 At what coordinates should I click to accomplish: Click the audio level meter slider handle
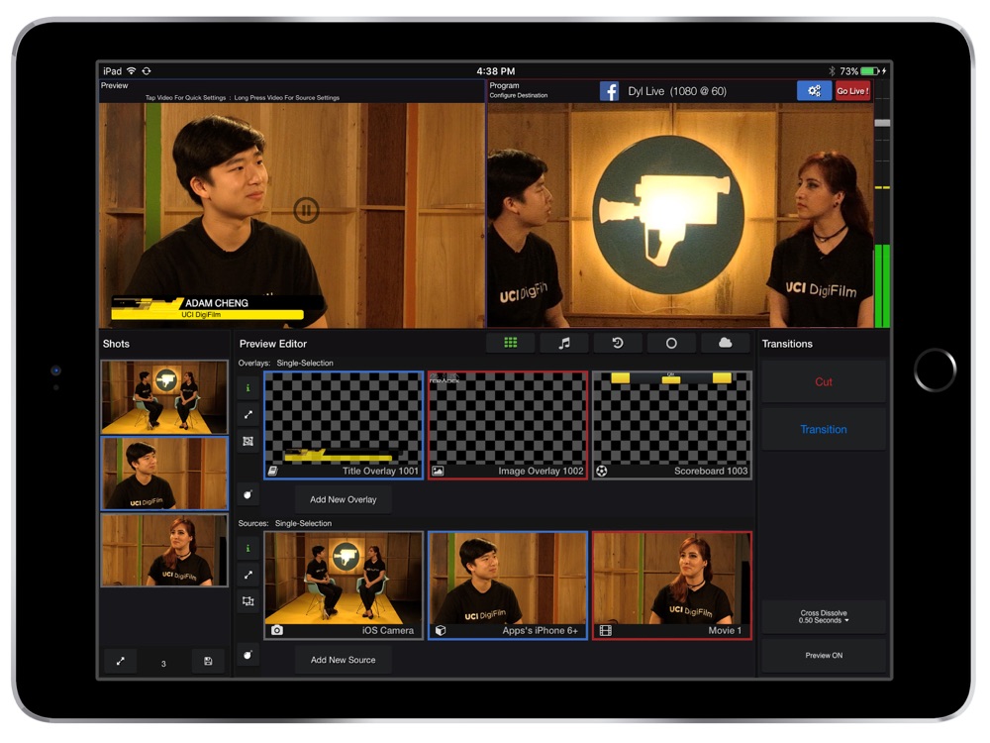click(x=882, y=123)
